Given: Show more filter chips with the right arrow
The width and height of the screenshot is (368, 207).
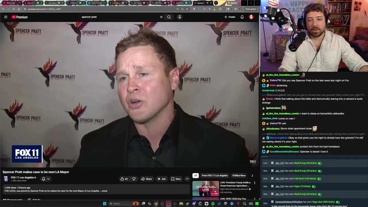Looking at the screenshot, I should point(252,175).
